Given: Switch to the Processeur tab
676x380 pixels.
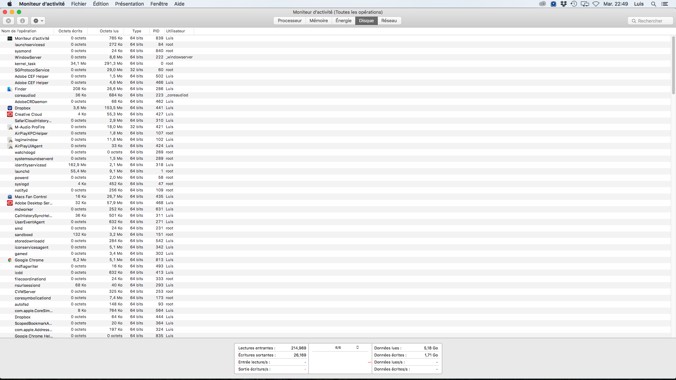Looking at the screenshot, I should (289, 21).
